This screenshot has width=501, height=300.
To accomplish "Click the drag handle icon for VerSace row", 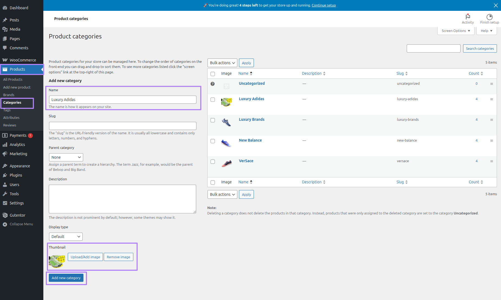I will tap(492, 161).
